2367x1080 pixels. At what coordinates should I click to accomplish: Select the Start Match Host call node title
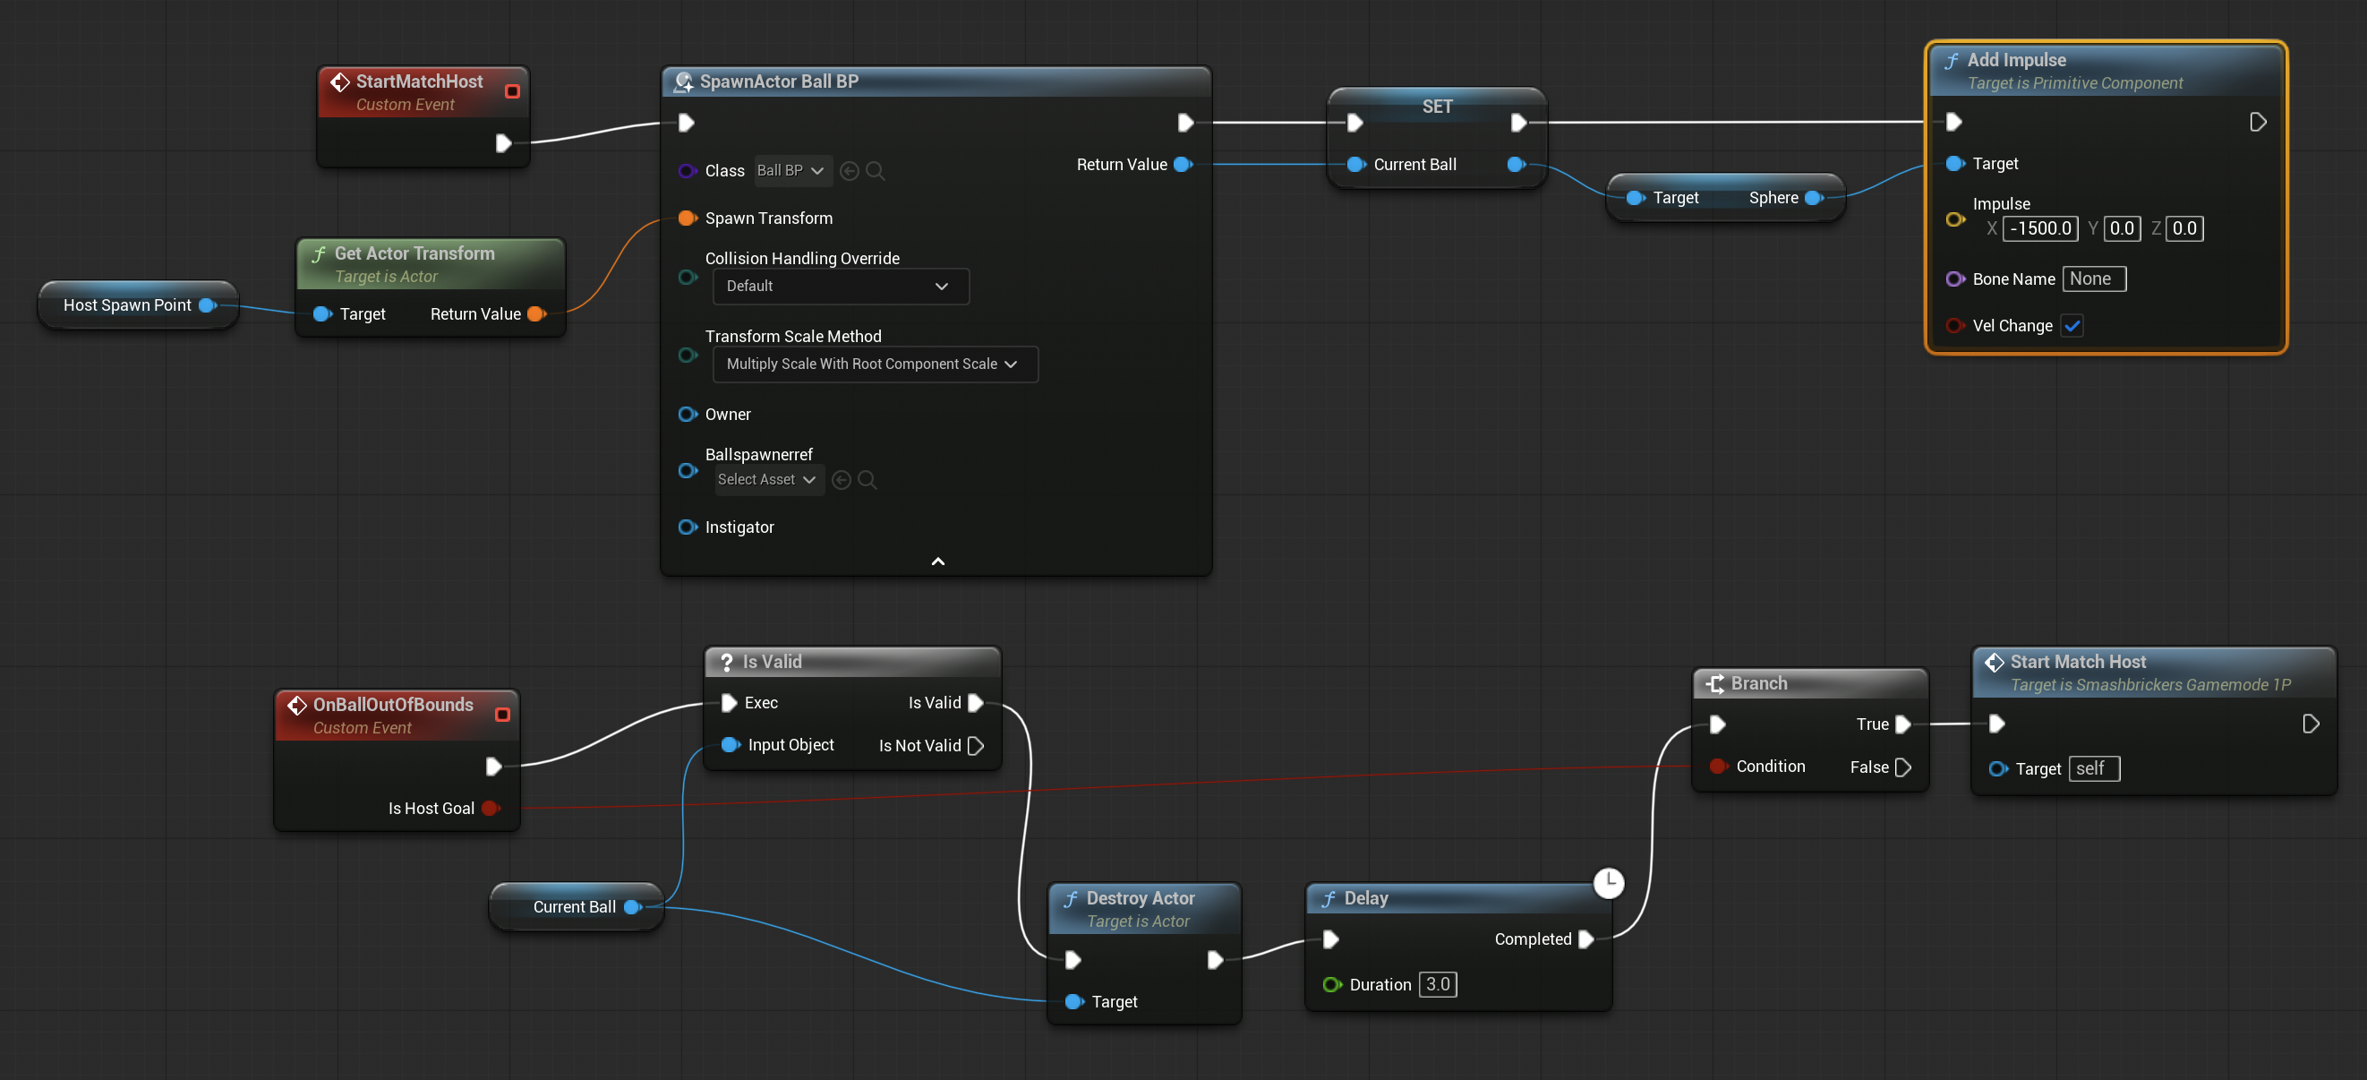[2078, 663]
